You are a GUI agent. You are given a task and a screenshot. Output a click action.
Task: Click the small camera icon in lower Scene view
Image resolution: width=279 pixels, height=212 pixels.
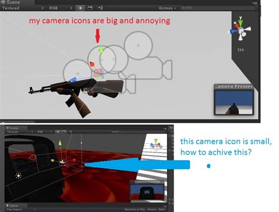point(62,162)
